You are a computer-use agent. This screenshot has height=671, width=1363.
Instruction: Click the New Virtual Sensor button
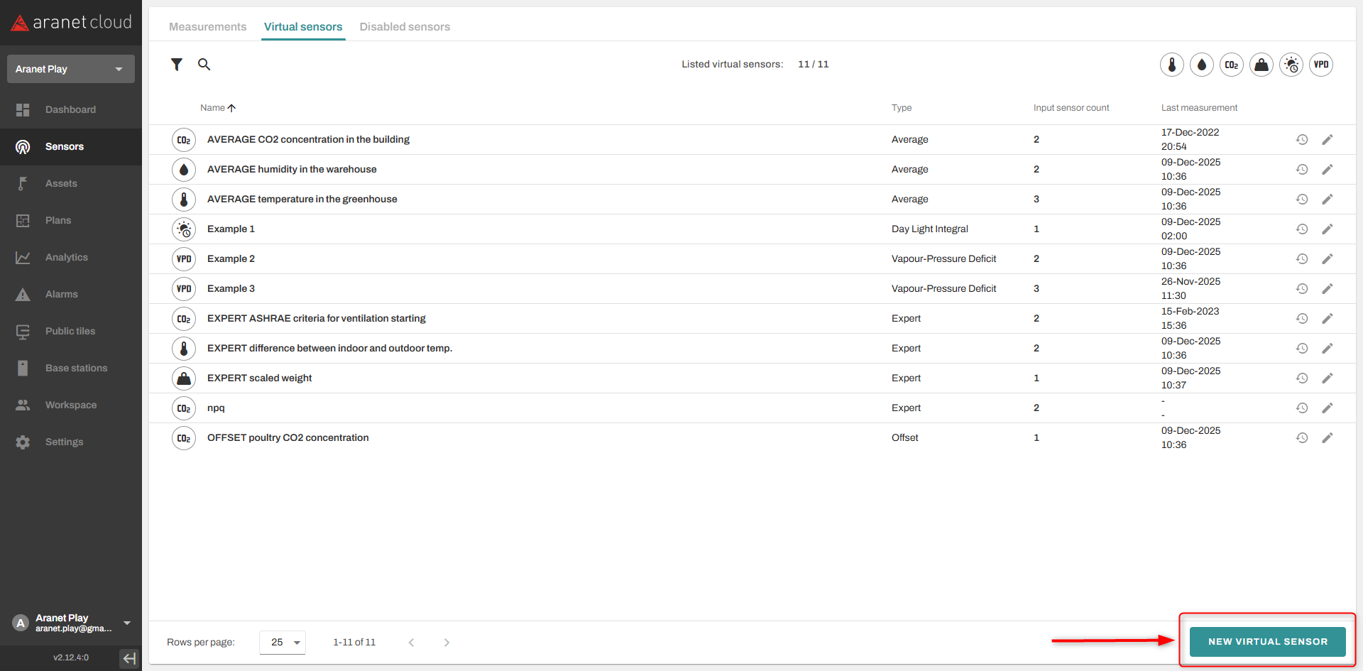(1267, 642)
